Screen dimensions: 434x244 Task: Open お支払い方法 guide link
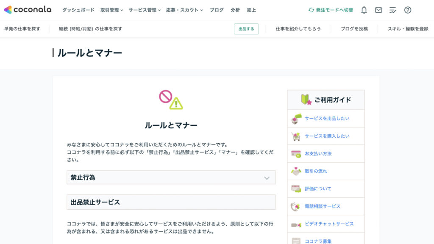318,153
